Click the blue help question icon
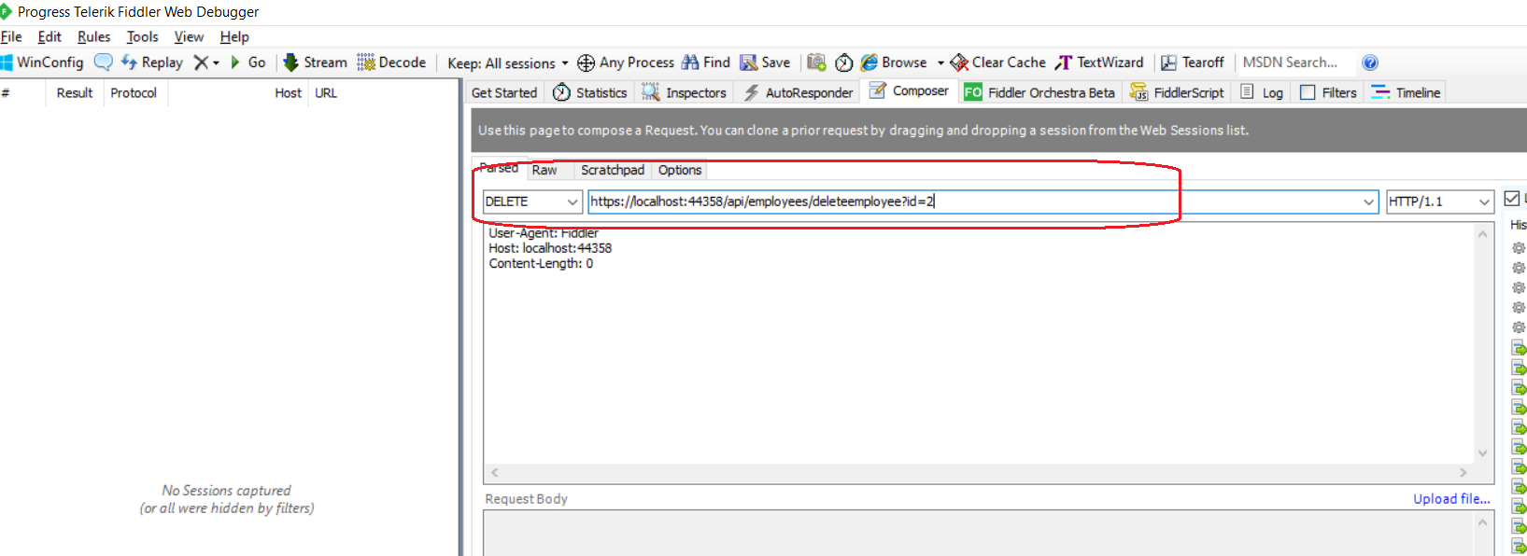 click(x=1370, y=63)
